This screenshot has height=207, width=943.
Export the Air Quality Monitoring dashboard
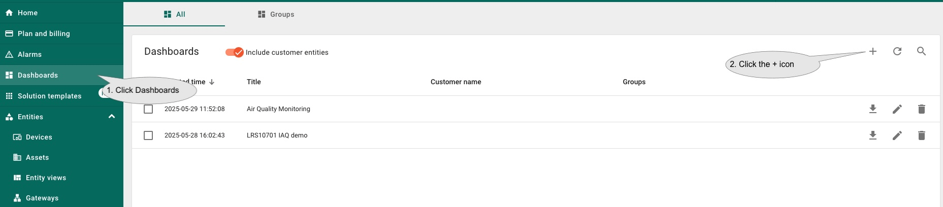click(x=872, y=109)
